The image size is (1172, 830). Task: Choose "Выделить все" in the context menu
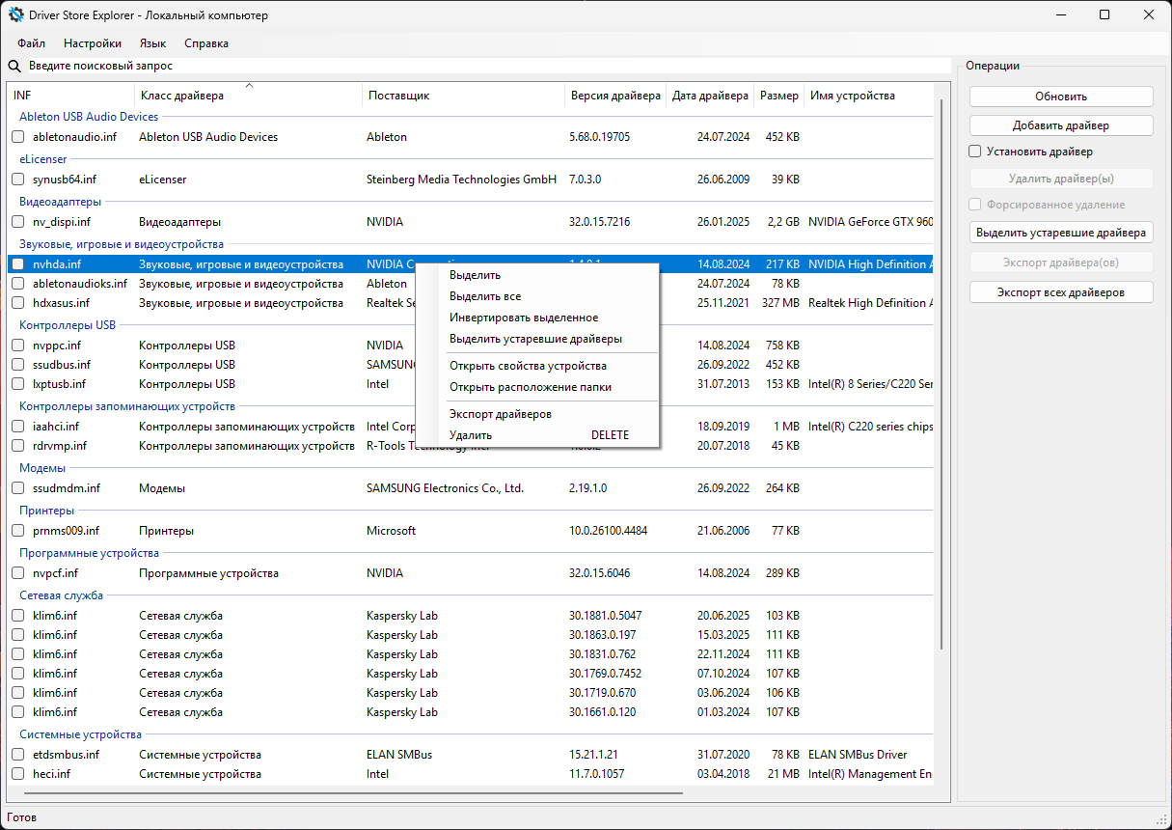pyautogui.click(x=536, y=296)
